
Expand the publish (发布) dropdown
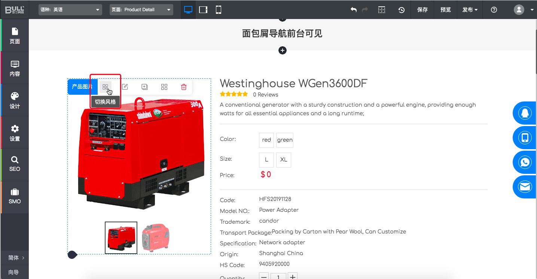click(470, 10)
